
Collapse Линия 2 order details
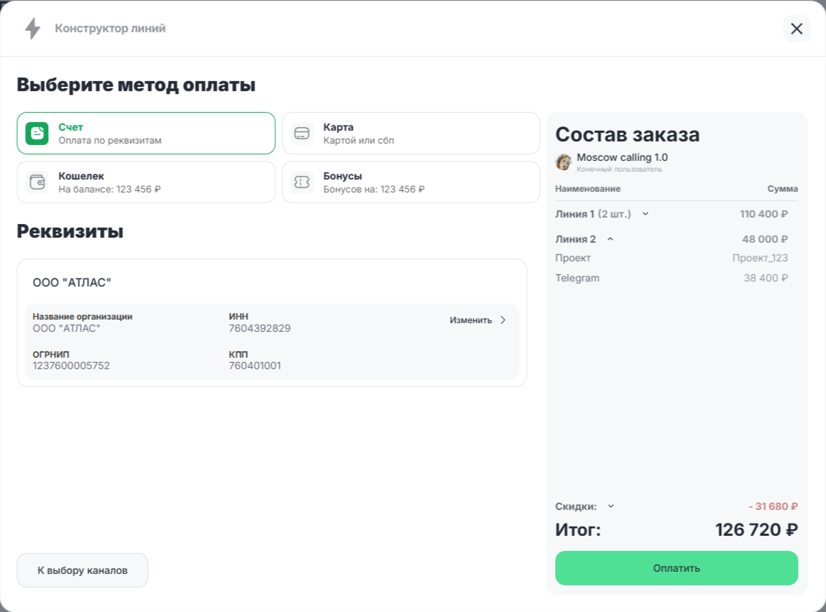[x=610, y=239]
